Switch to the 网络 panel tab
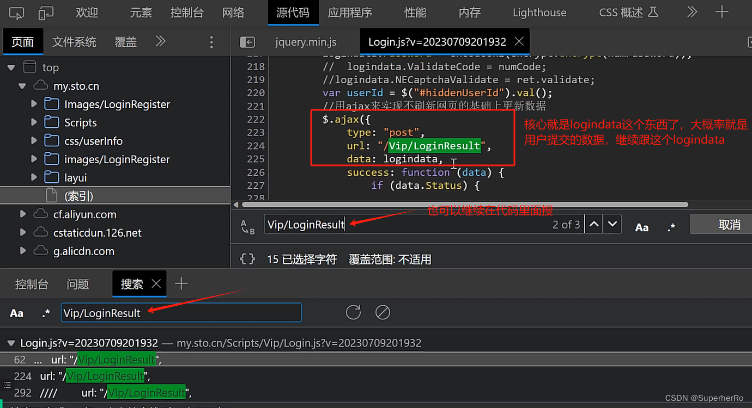This screenshot has height=408, width=752. click(233, 13)
